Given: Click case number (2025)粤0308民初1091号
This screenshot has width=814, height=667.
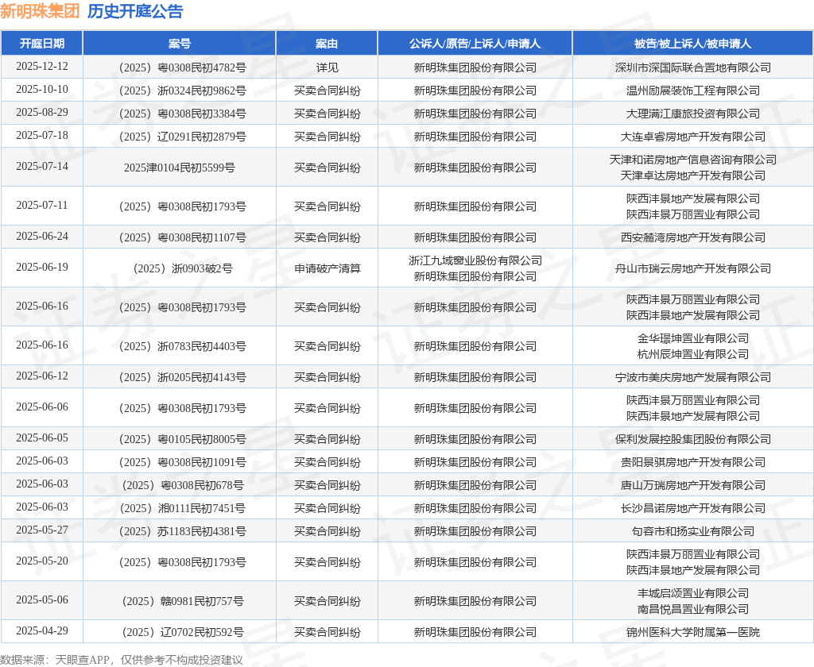Looking at the screenshot, I should (x=182, y=462).
